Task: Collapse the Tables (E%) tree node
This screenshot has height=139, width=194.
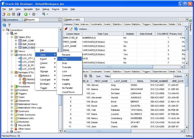Action: [x=12, y=37]
